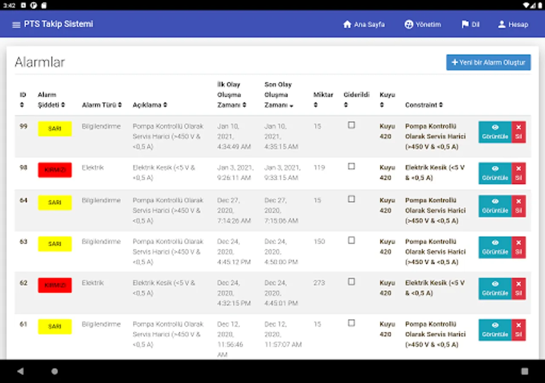Click the Yönetim globe icon

[x=409, y=24]
